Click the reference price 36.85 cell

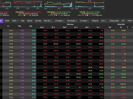tap(11, 87)
